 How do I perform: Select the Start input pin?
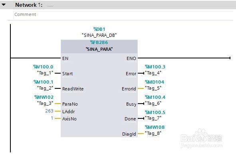[x=67, y=74]
